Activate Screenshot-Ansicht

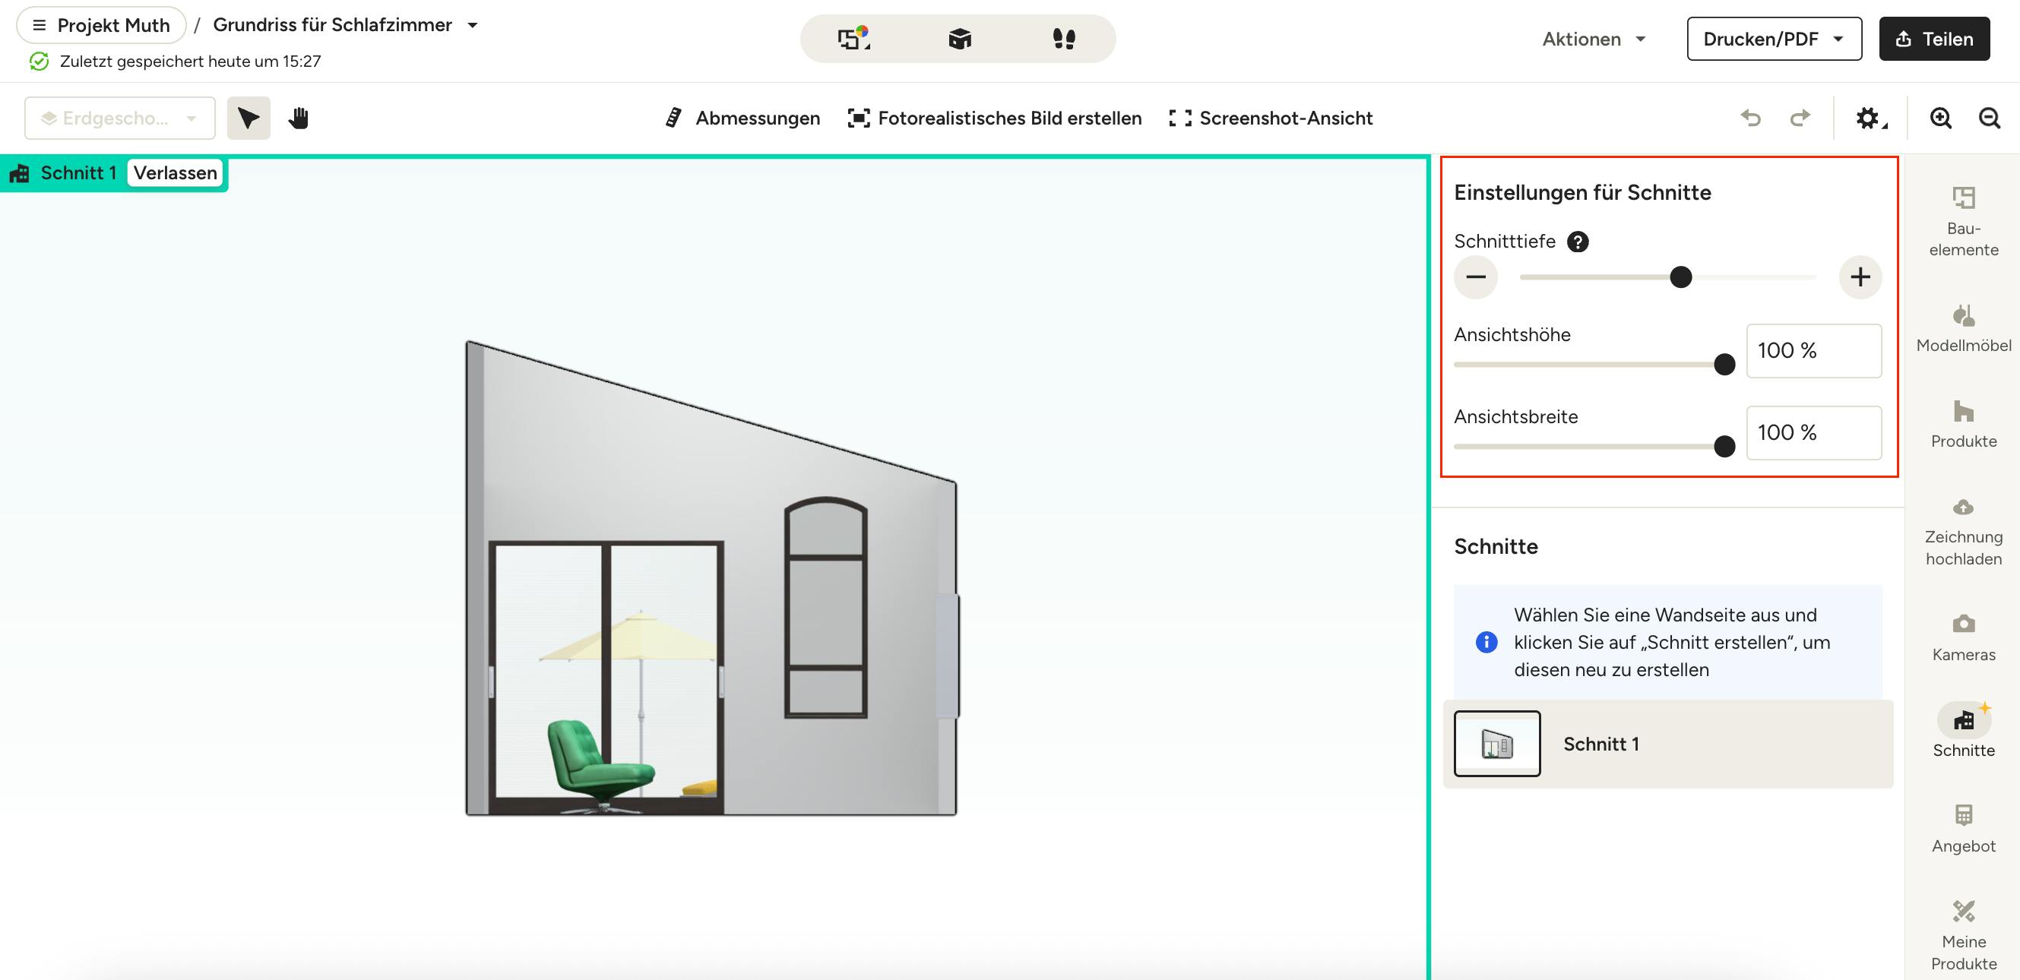pos(1271,119)
